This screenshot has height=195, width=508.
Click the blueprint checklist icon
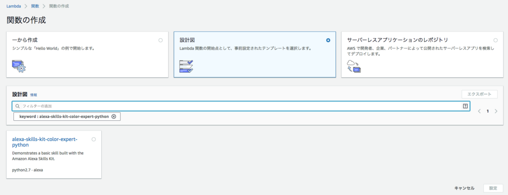tap(187, 66)
